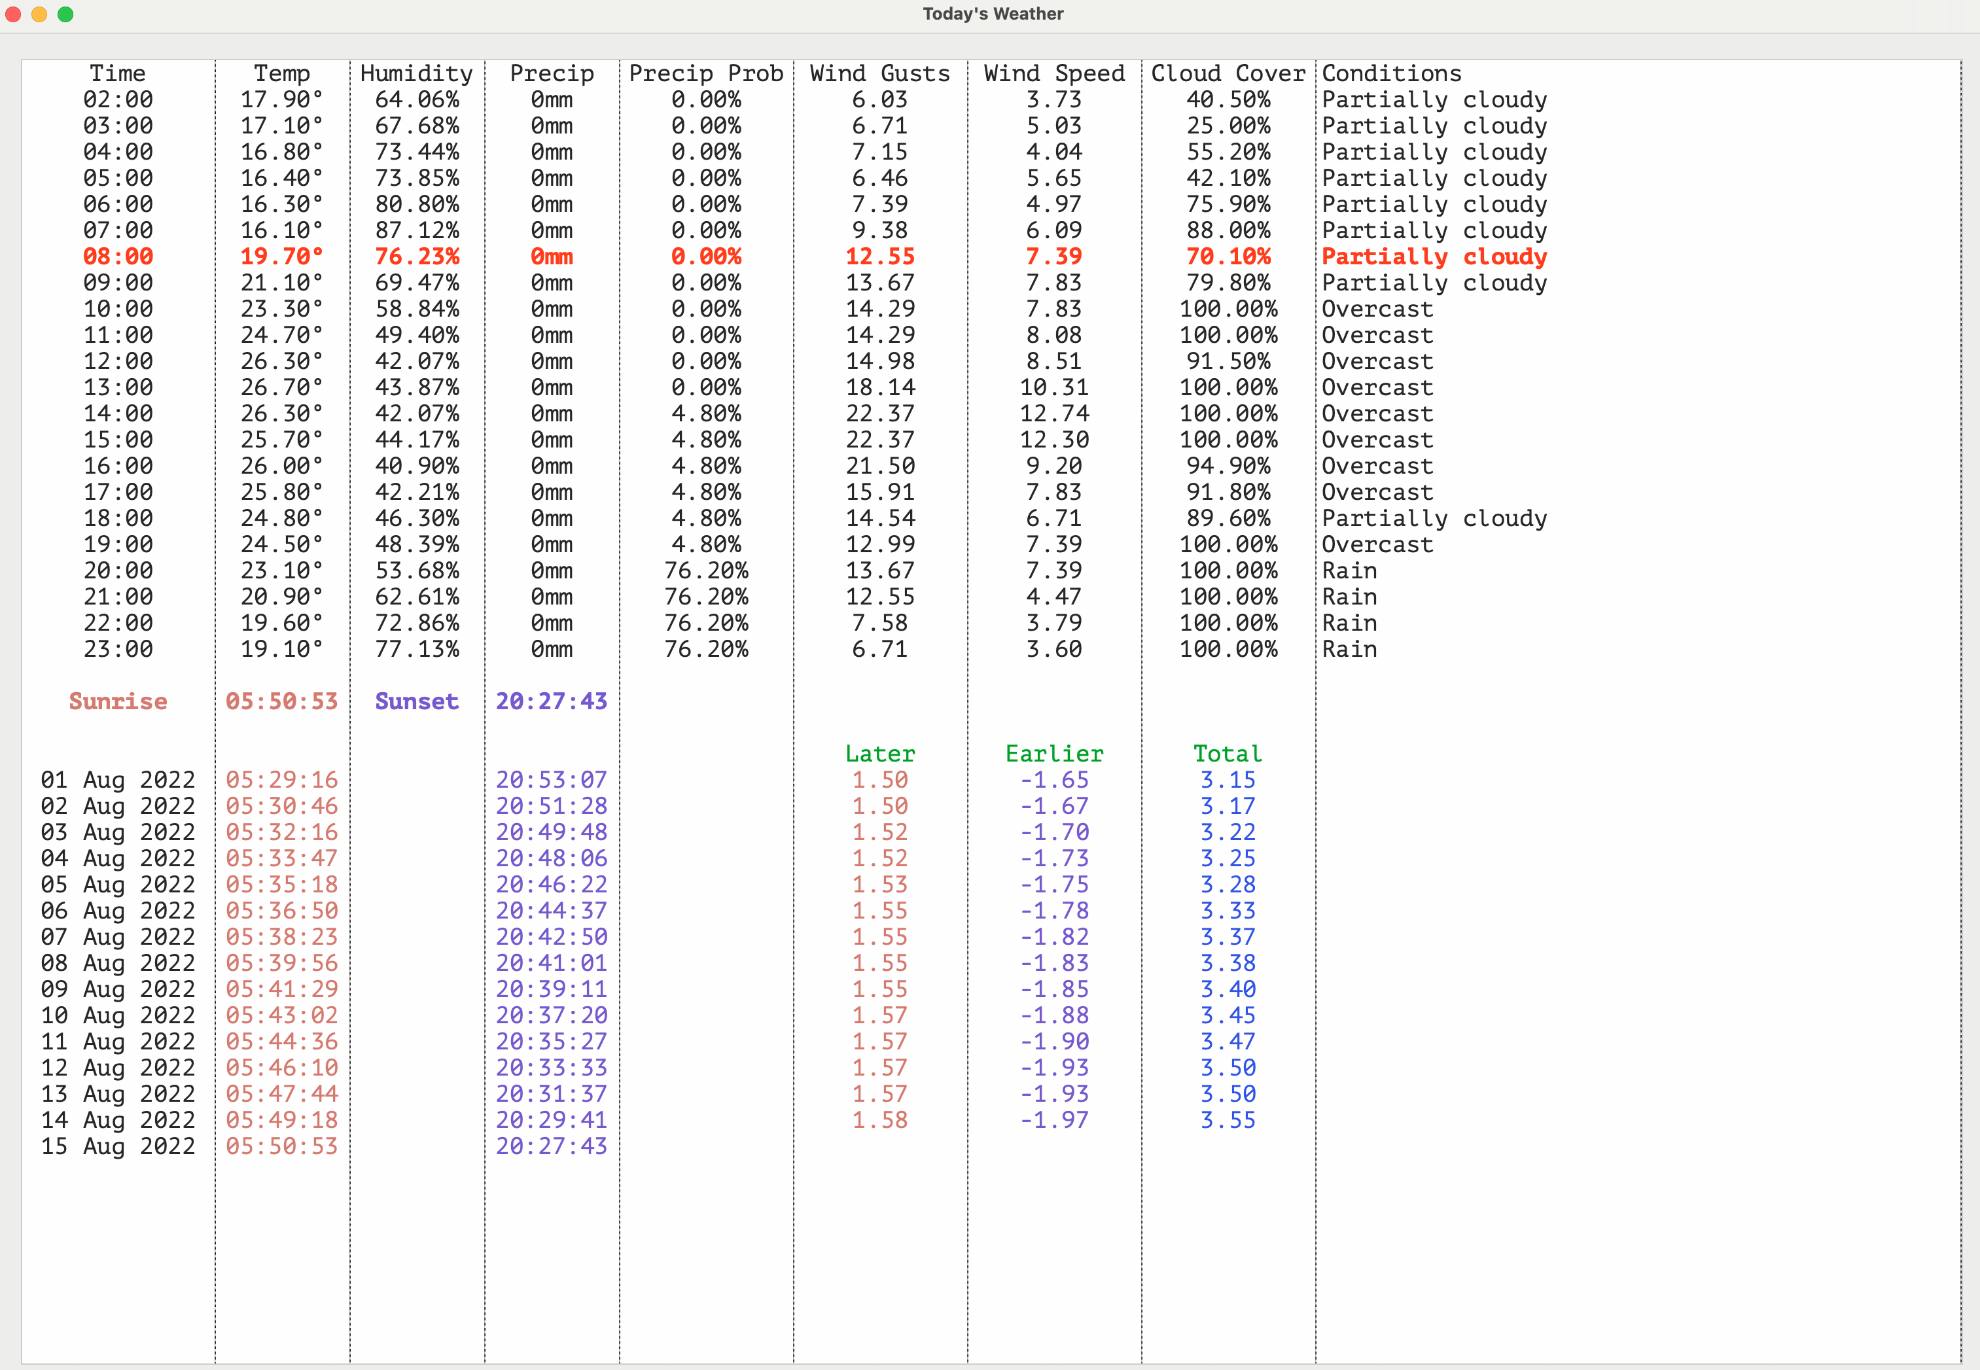Image resolution: width=1980 pixels, height=1370 pixels.
Task: Click the green Total heading
Action: [1228, 754]
